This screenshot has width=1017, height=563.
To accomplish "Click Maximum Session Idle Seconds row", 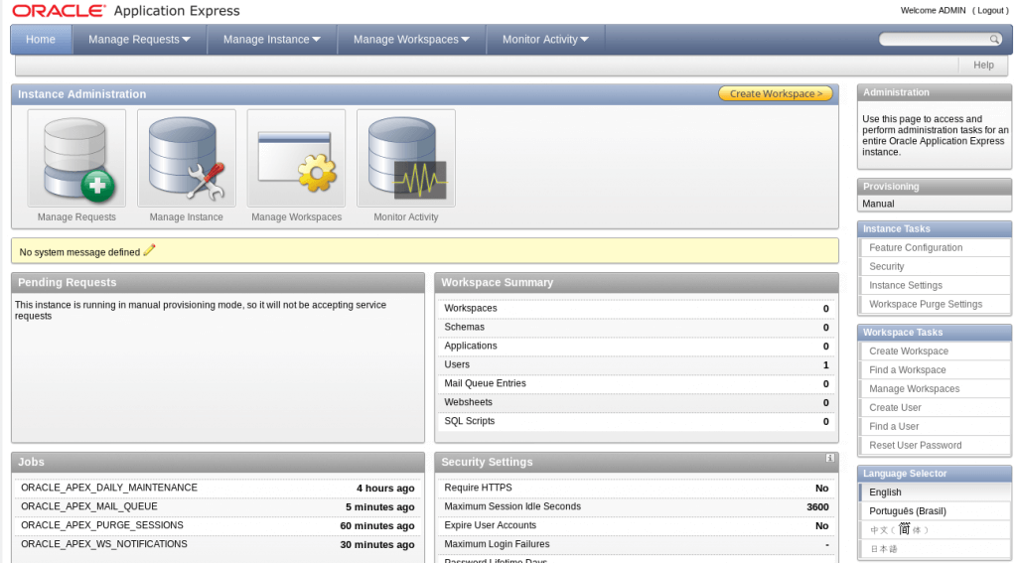I will pyautogui.click(x=637, y=506).
